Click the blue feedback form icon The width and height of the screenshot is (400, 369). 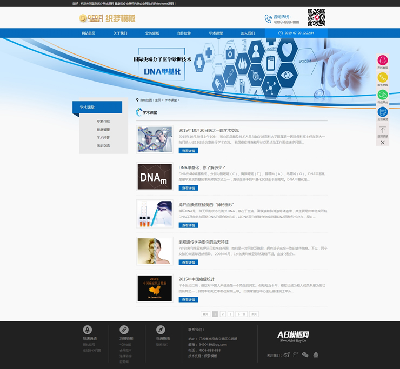382,112
